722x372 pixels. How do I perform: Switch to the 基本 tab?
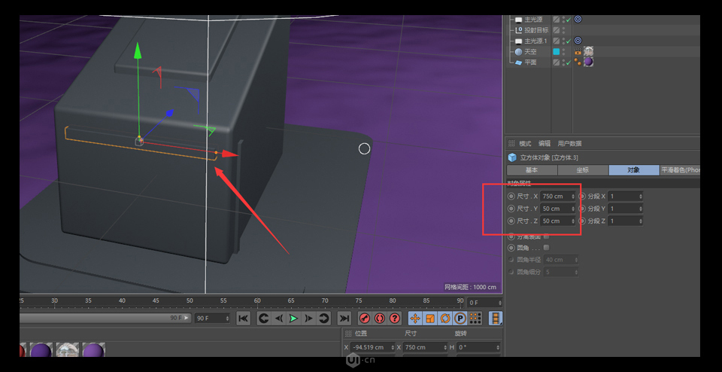click(x=532, y=170)
